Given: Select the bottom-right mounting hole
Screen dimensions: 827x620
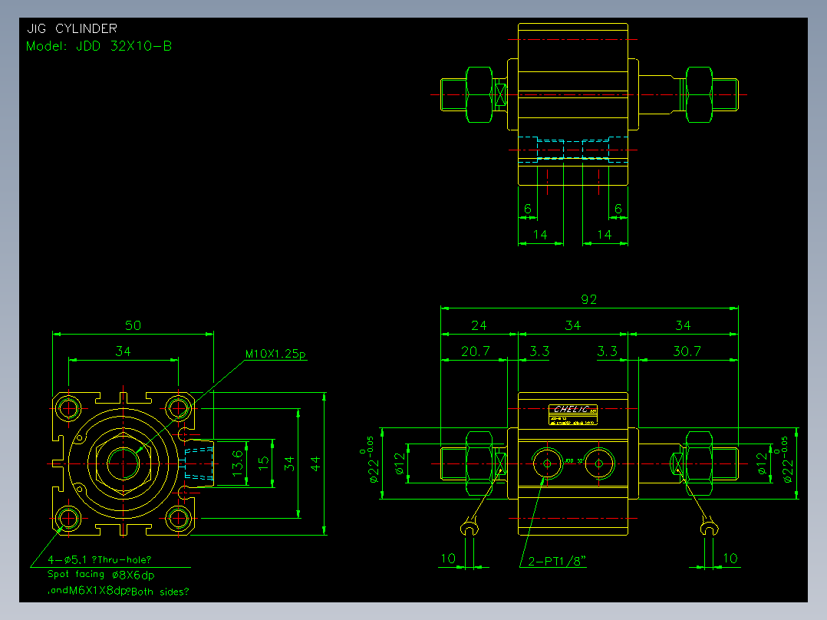Looking at the screenshot, I should pos(178,518).
